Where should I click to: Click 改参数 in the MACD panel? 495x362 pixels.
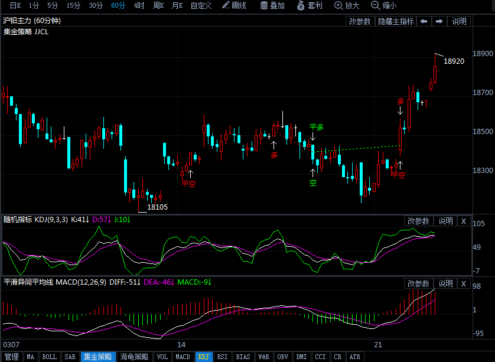[x=418, y=283]
